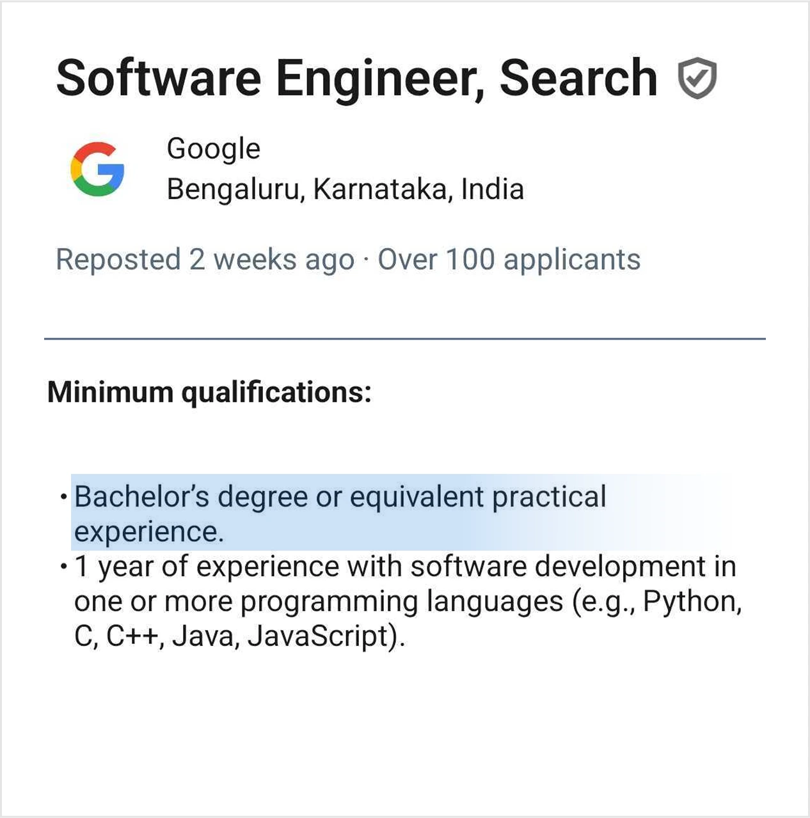Click the Minimum qualifications heading
Viewport: 810px width, 818px height.
pos(209,392)
